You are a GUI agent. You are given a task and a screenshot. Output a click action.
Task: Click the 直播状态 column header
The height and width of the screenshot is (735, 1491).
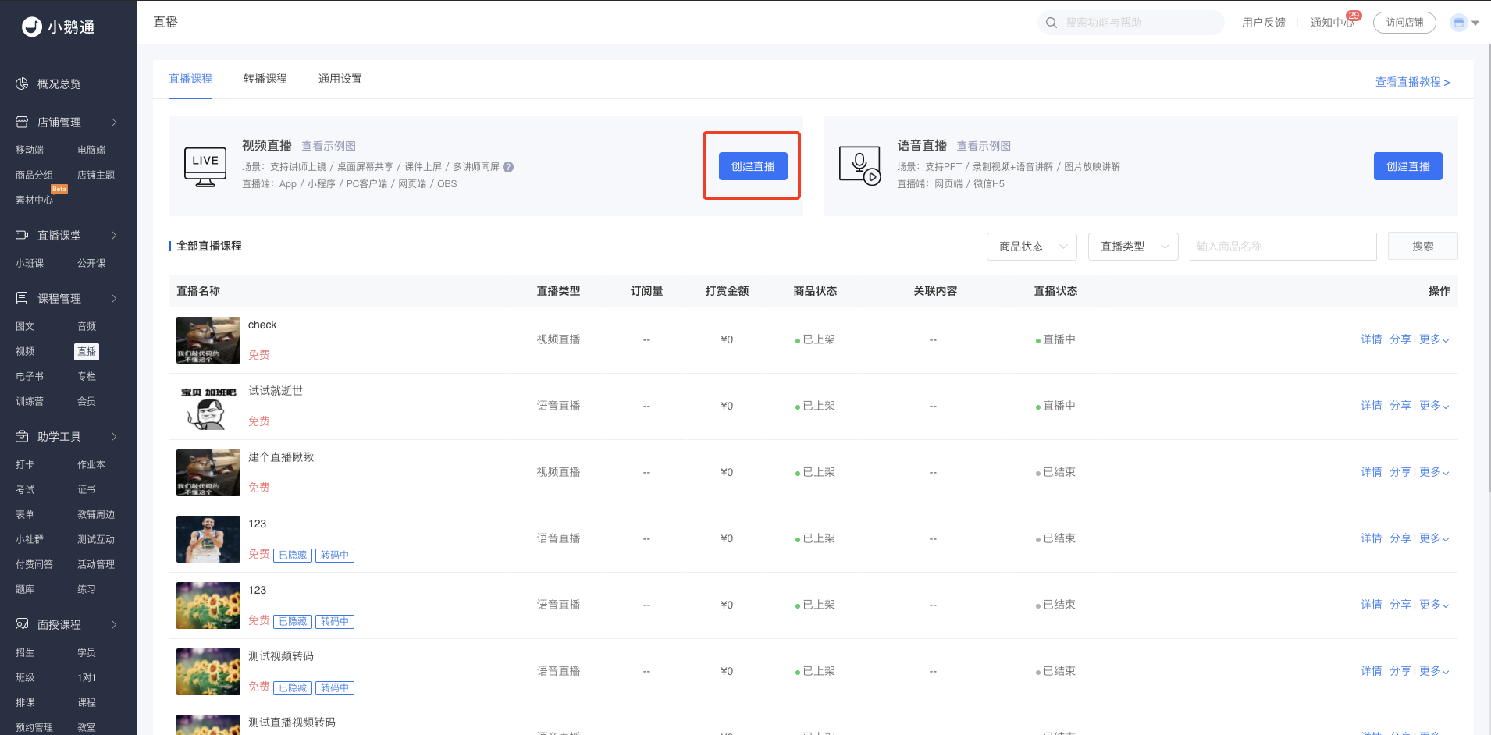point(1055,291)
